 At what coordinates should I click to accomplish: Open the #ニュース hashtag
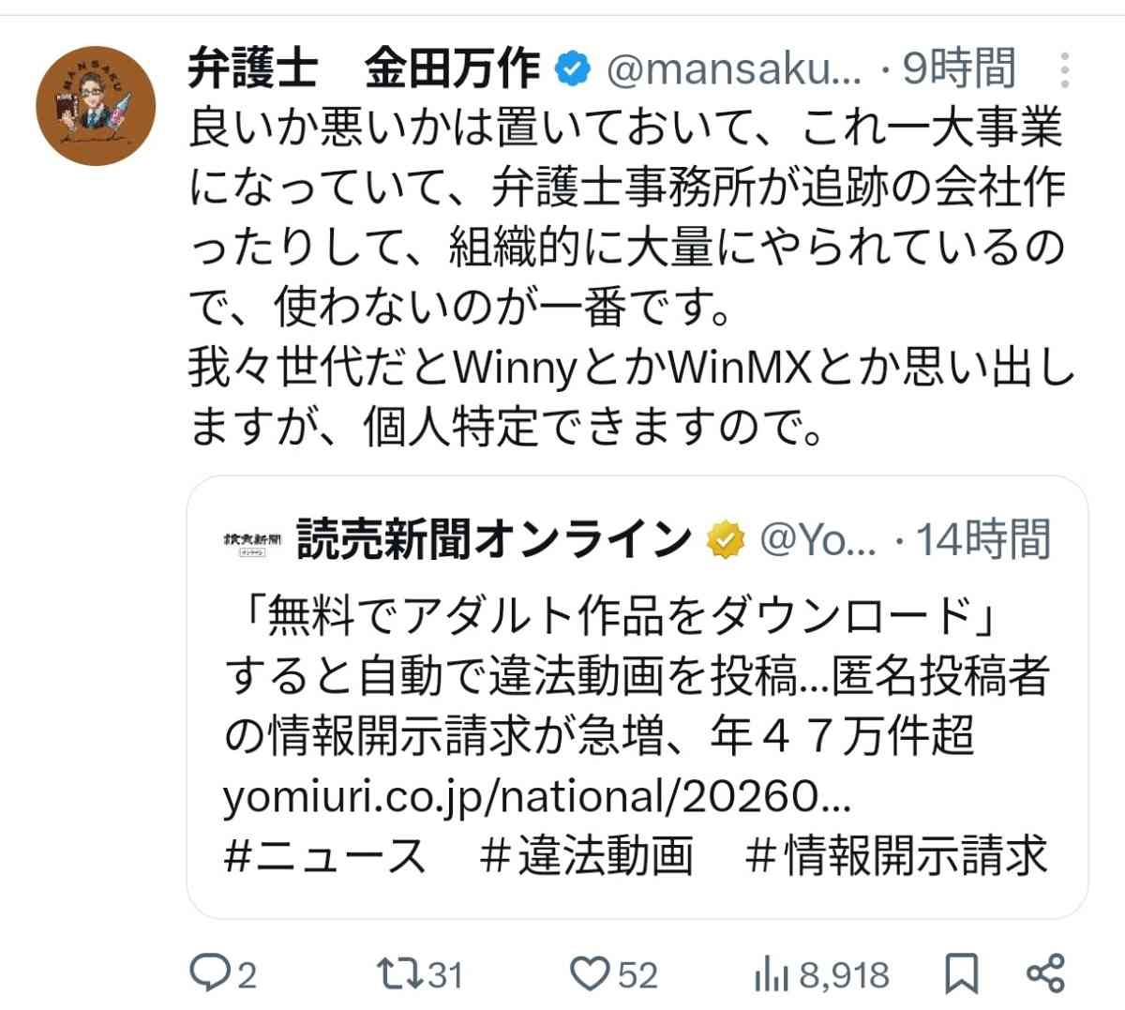[x=325, y=855]
